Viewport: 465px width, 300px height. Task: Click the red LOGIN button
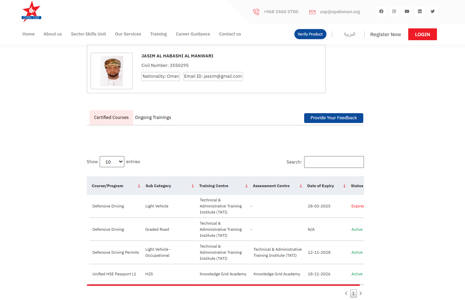[422, 34]
